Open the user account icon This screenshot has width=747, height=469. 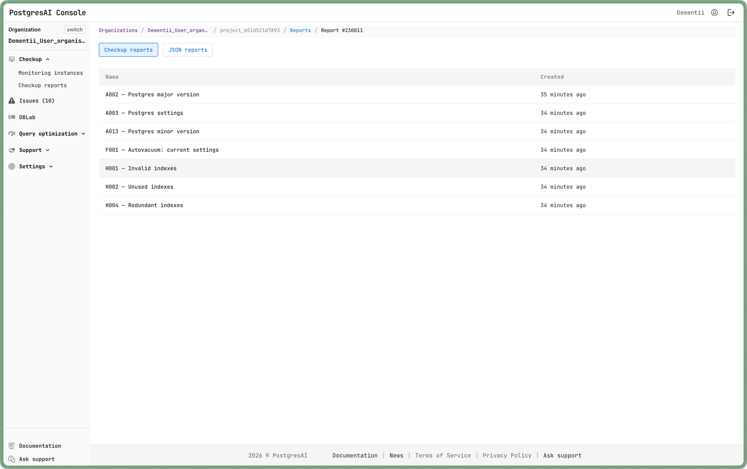click(714, 12)
